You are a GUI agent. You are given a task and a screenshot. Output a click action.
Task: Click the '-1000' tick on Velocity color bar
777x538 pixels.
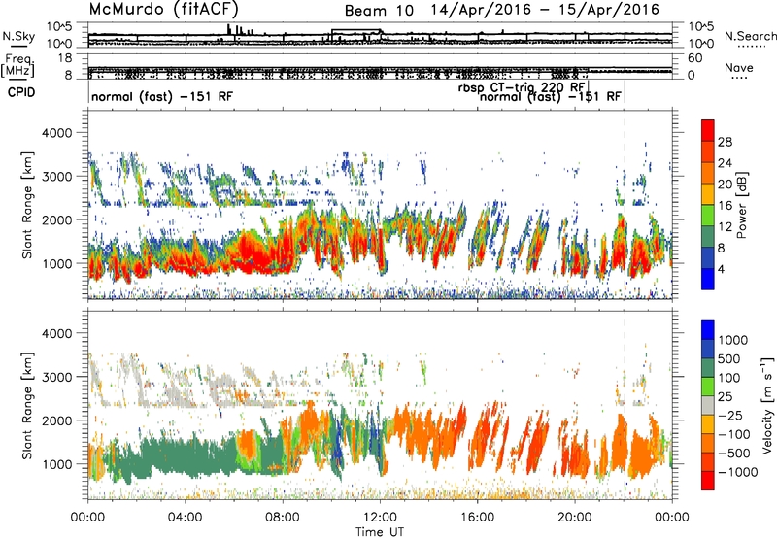point(737,472)
